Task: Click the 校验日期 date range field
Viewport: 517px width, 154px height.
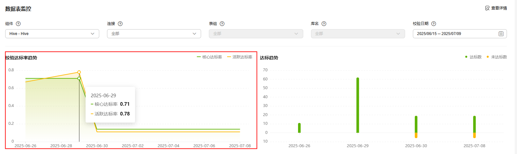Action: (x=460, y=34)
